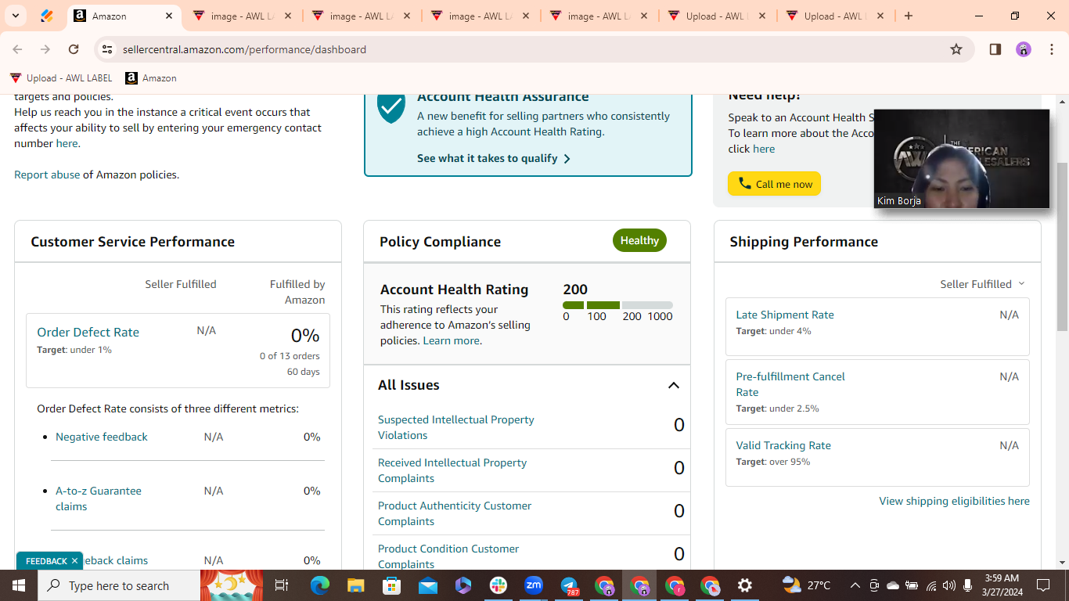This screenshot has width=1069, height=601.
Task: Click the Account Health Rating progress bar
Action: 617,305
